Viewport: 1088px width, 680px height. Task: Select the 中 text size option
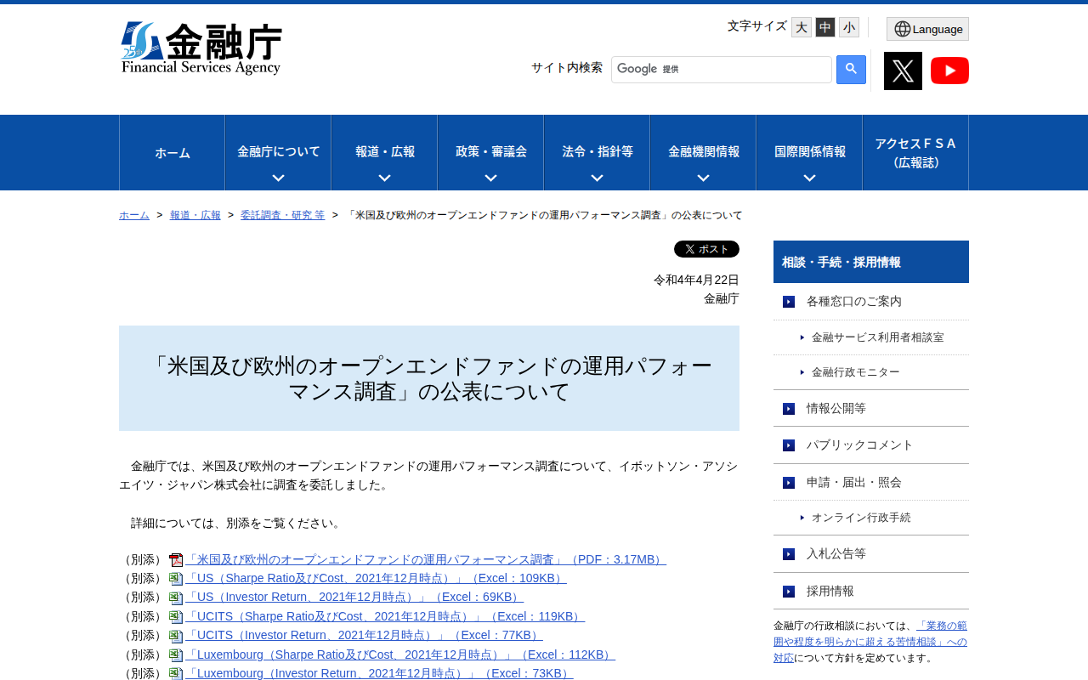pos(824,25)
